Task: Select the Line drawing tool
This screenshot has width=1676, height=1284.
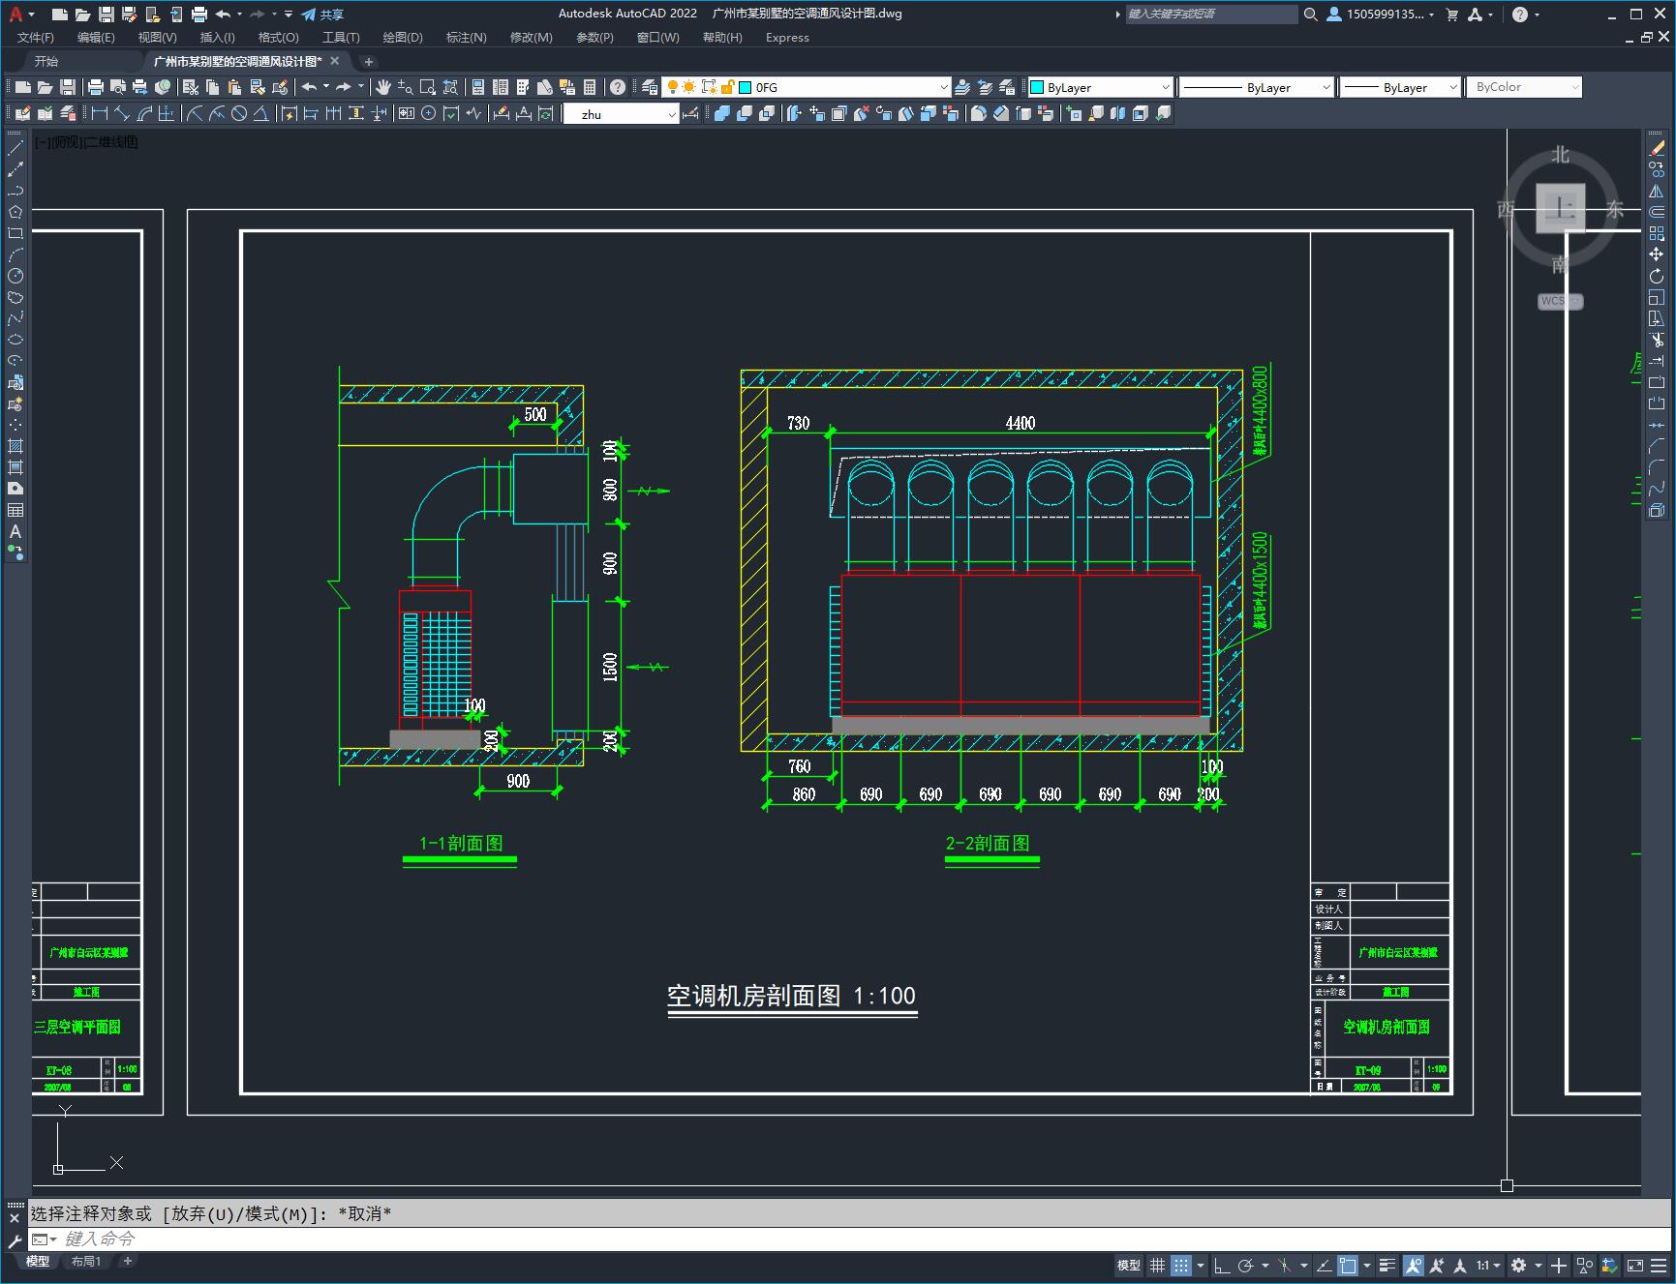Action: tap(15, 148)
